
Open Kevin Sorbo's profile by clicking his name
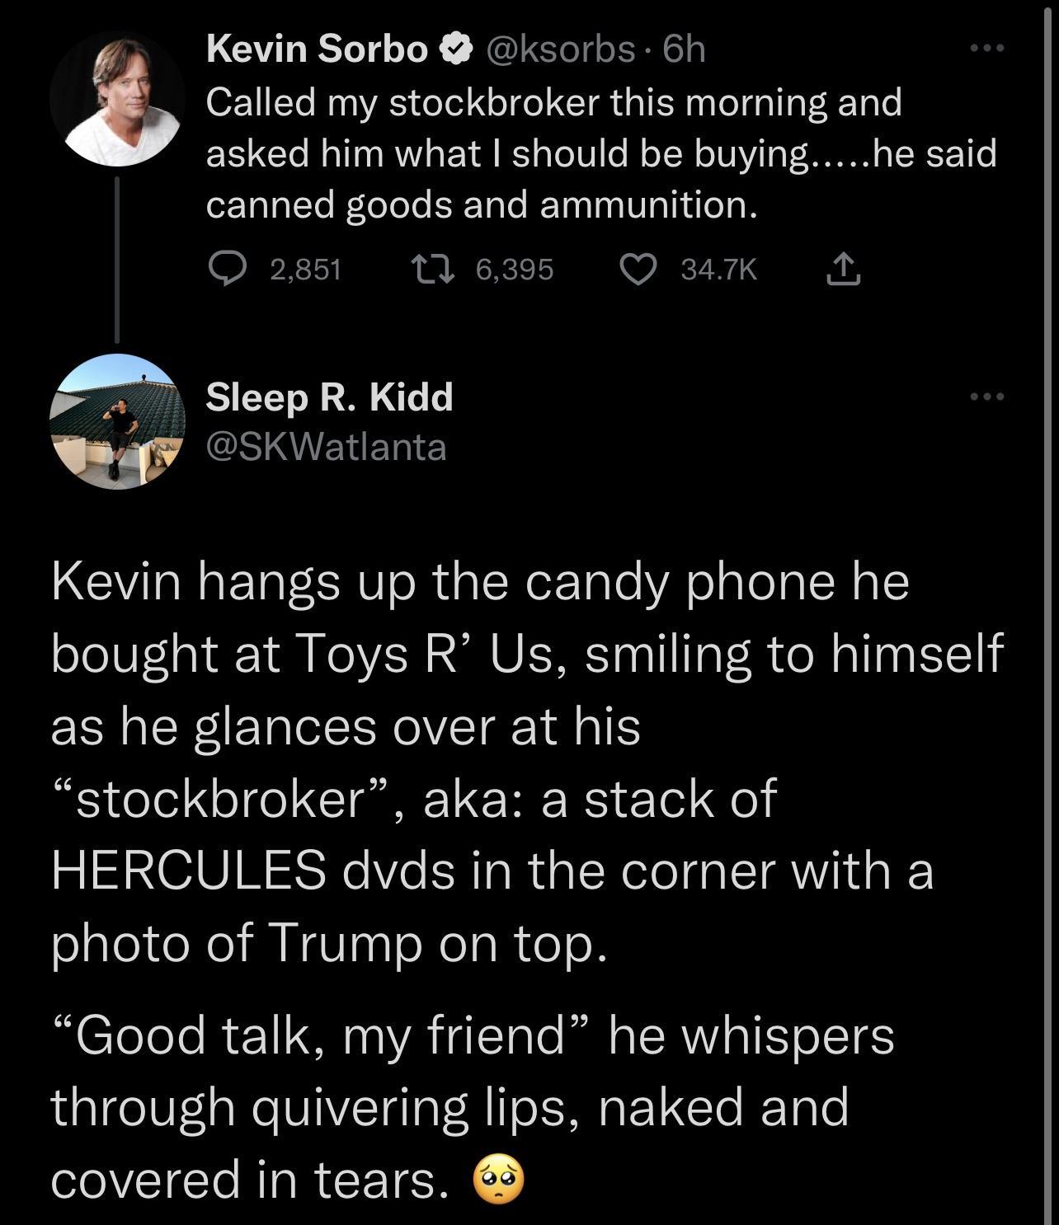(x=318, y=49)
